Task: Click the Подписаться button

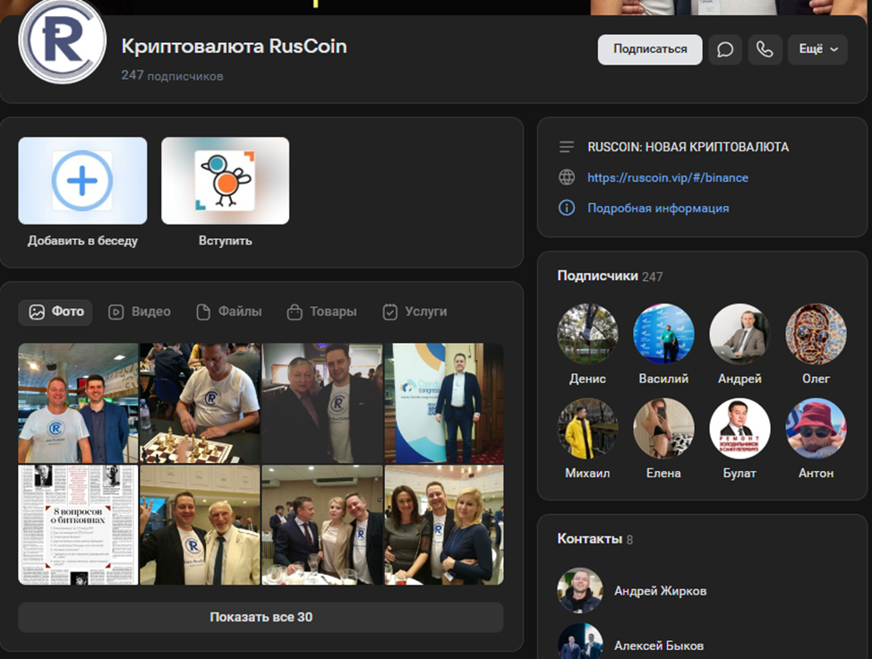Action: pyautogui.click(x=650, y=49)
